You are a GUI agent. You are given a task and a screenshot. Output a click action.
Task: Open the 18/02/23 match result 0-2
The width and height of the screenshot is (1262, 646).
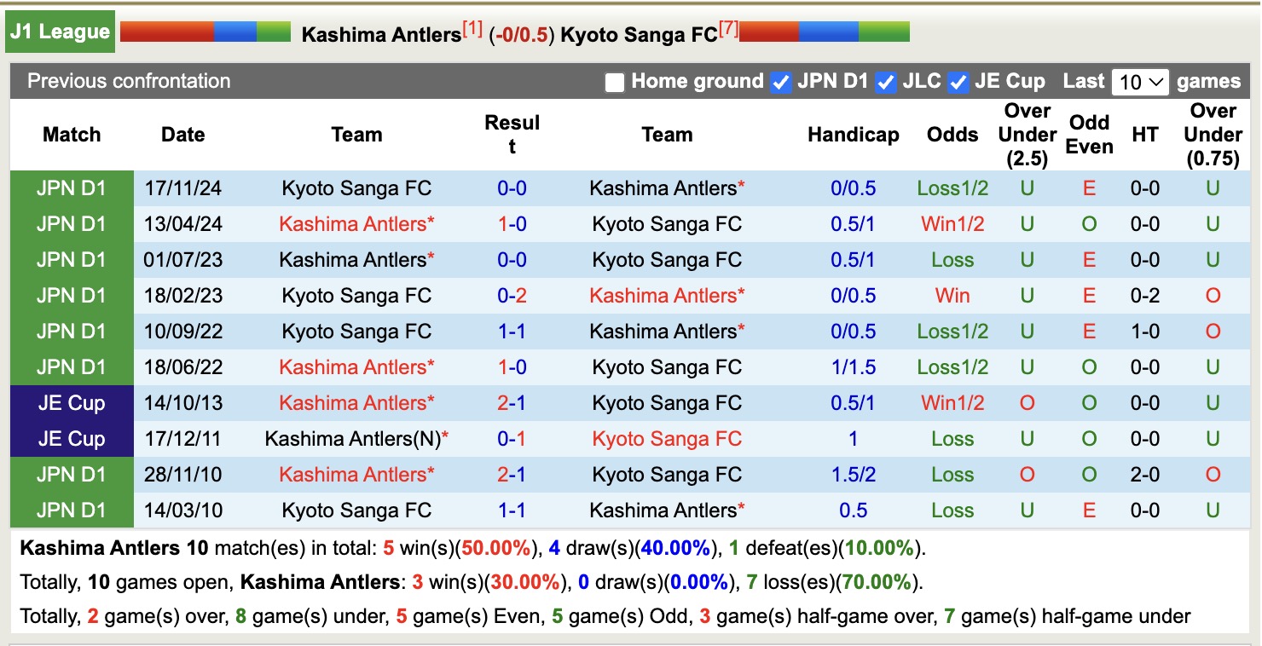pos(512,295)
